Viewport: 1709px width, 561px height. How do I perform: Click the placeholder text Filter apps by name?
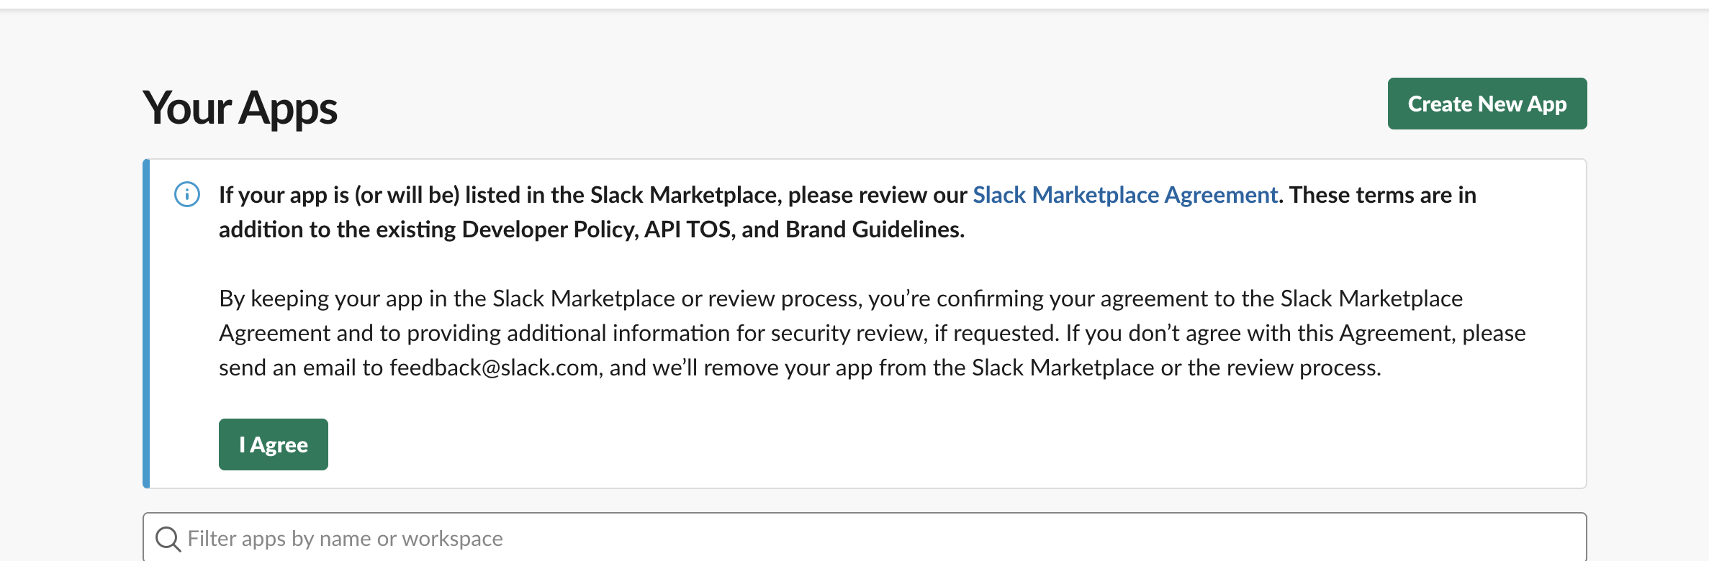[x=345, y=539]
